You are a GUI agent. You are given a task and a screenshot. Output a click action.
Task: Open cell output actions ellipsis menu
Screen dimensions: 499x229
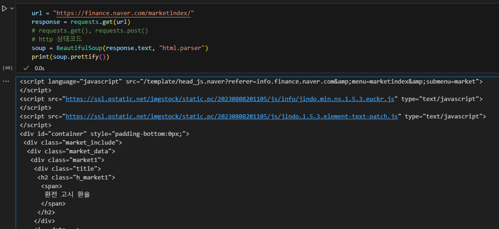(6, 82)
